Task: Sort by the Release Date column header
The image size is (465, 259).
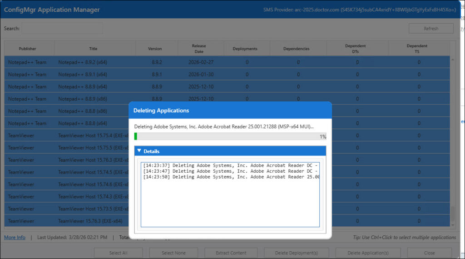Action: tap(198, 49)
